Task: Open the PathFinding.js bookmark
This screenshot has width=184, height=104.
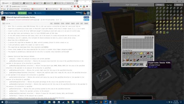Action: [26, 9]
